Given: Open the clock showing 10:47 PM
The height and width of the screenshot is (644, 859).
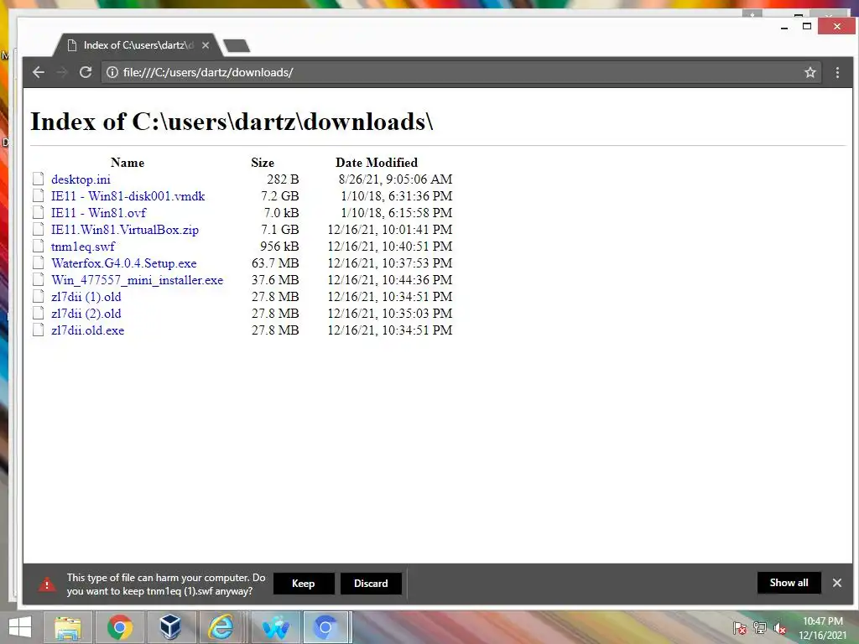Looking at the screenshot, I should coord(822,628).
